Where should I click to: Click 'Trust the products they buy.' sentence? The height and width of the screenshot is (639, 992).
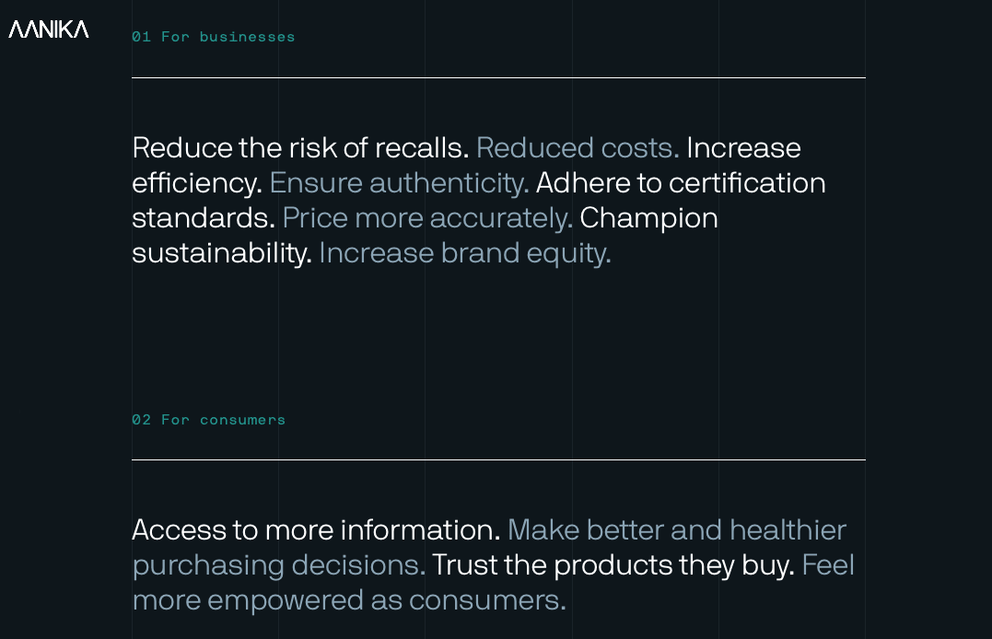613,565
